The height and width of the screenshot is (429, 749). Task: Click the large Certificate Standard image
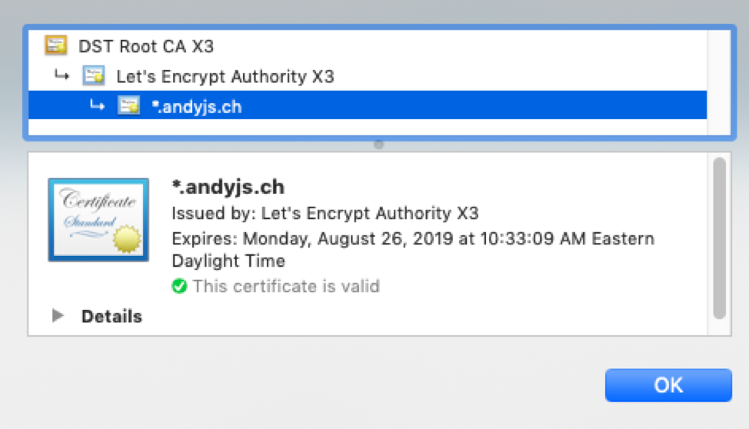click(98, 220)
